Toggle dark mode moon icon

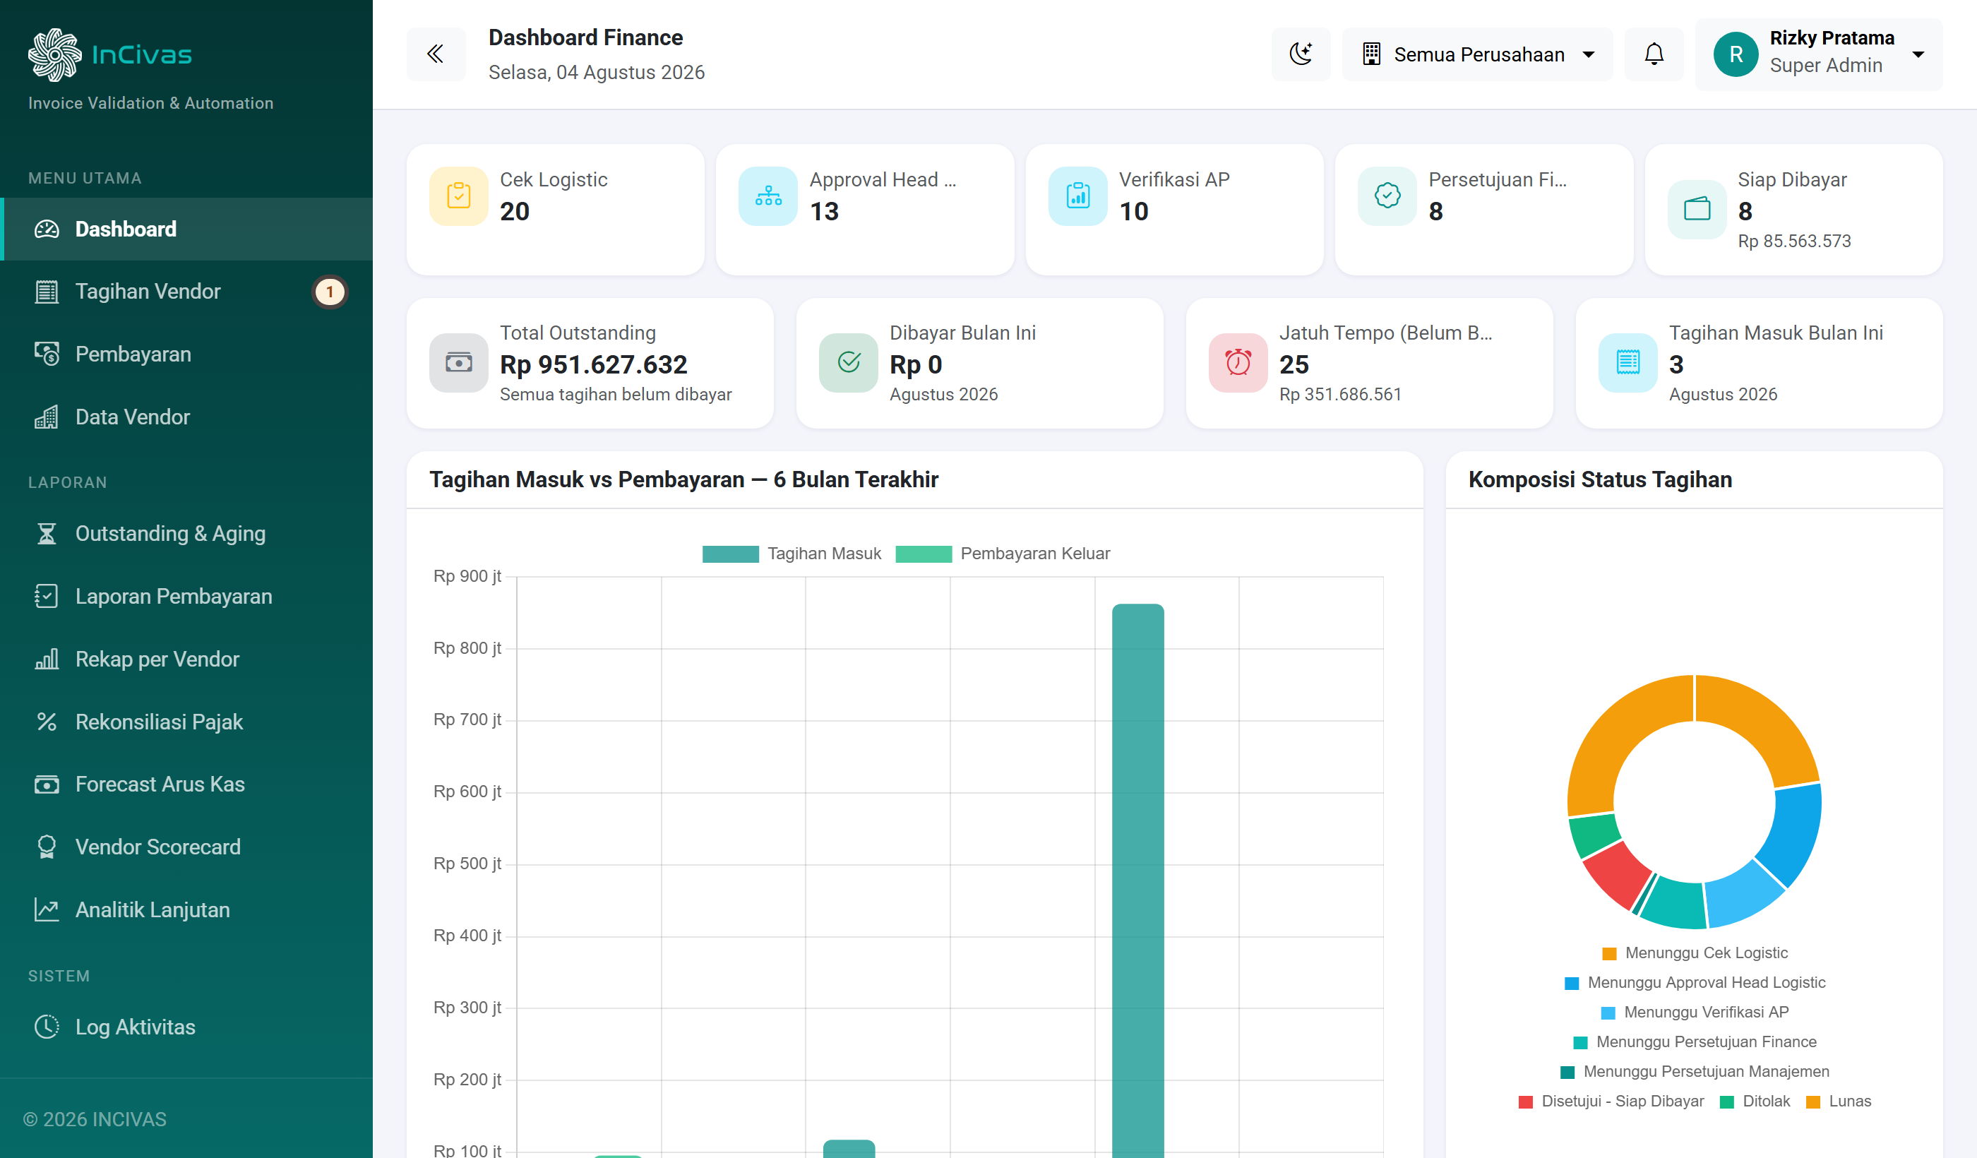tap(1301, 54)
